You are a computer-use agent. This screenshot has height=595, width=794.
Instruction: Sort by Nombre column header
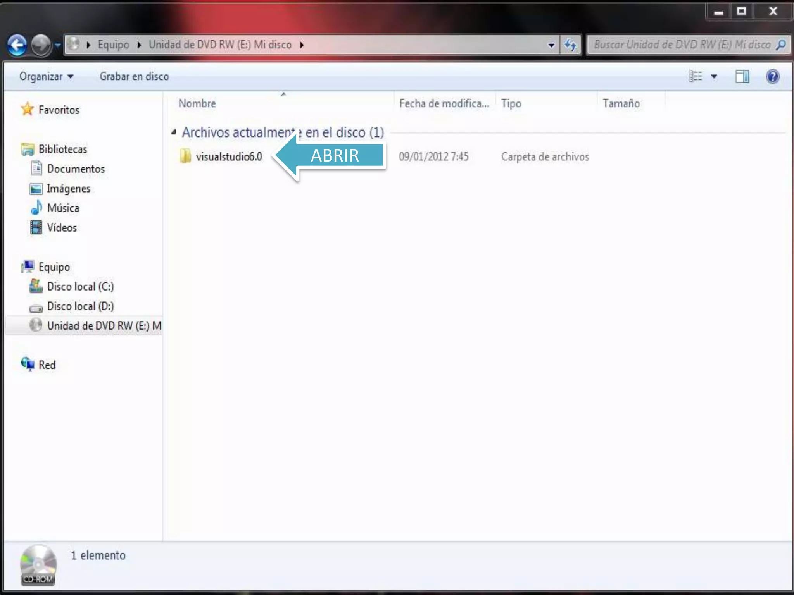pos(197,103)
